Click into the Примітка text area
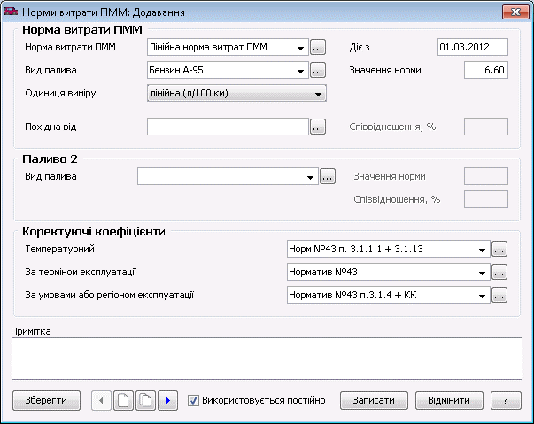The image size is (534, 424). click(266, 360)
